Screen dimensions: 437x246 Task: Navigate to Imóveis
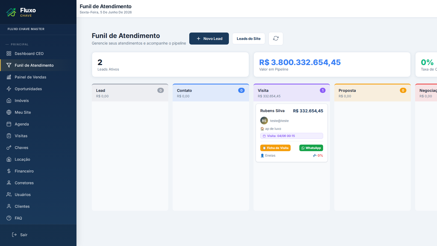point(38,101)
